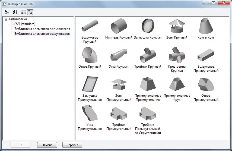Select Отвод Круглый elbow icon
Viewport: 232px width, 151px height.
[90, 55]
